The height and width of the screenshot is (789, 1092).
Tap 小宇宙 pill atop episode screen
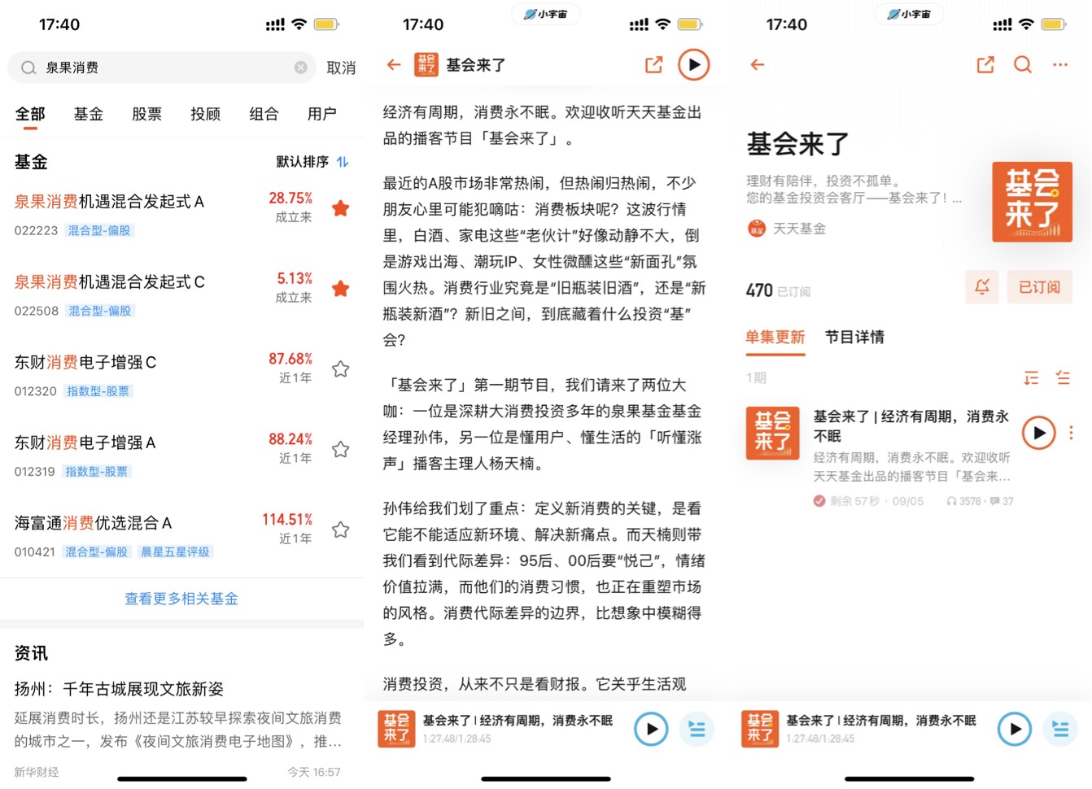pyautogui.click(x=546, y=14)
